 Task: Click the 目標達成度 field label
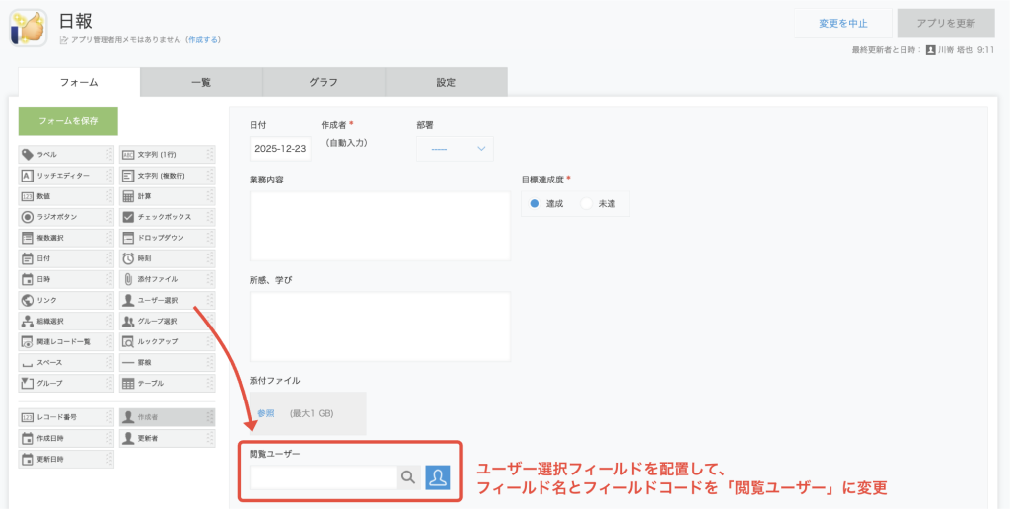543,180
